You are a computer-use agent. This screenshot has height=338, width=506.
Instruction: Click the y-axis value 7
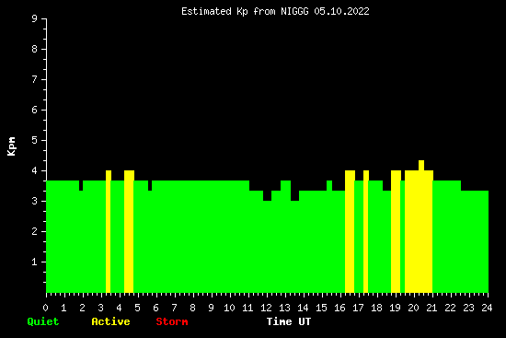coord(35,79)
